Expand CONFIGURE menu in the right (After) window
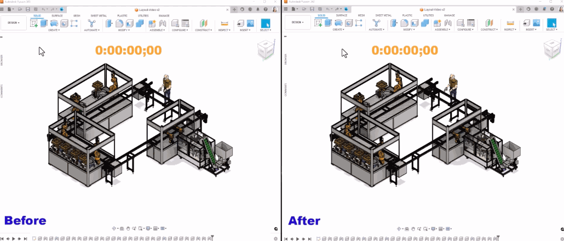The height and width of the screenshot is (241, 564). tap(466, 30)
